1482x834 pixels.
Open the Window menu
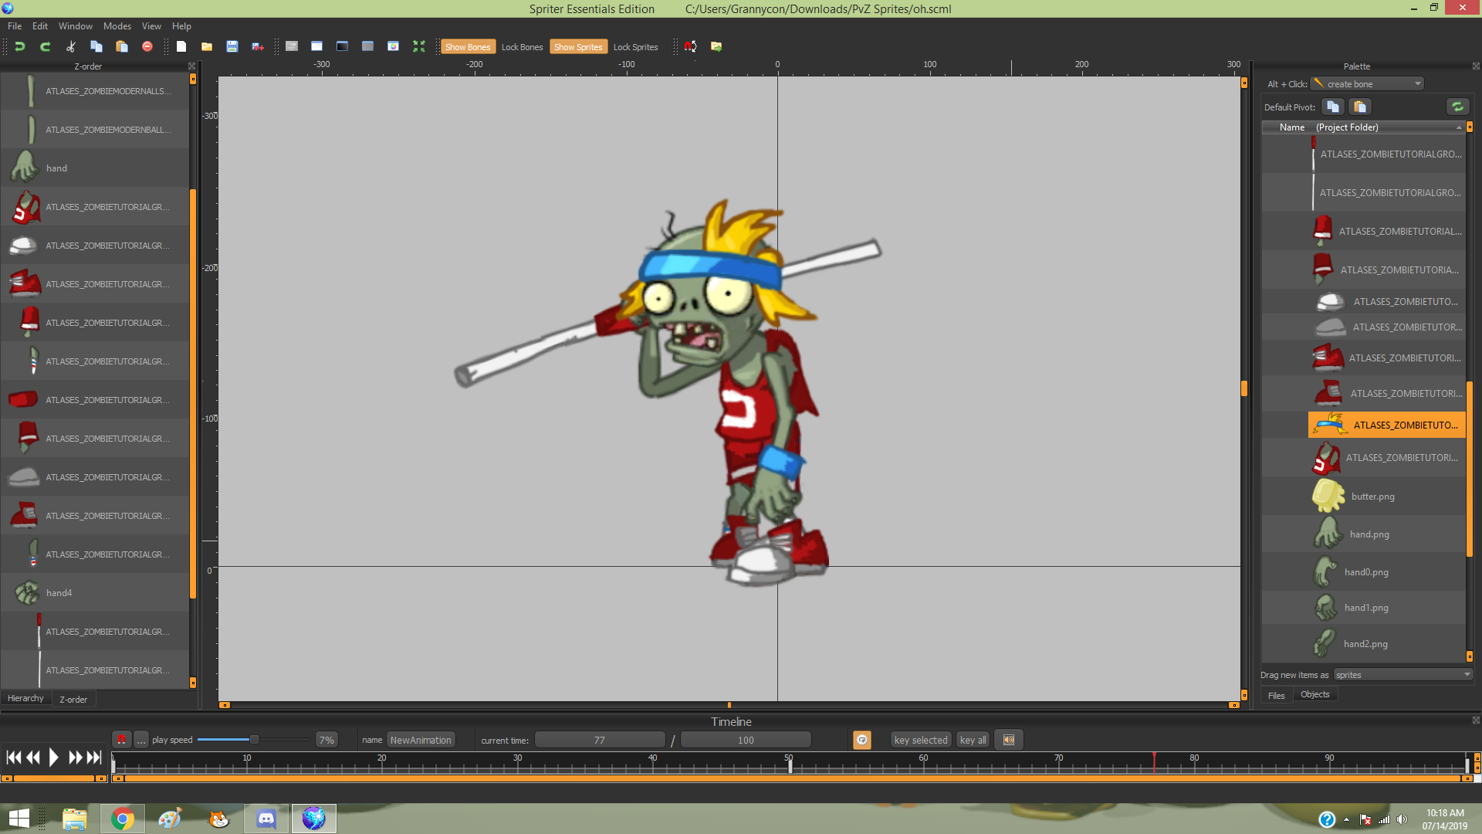pos(76,26)
